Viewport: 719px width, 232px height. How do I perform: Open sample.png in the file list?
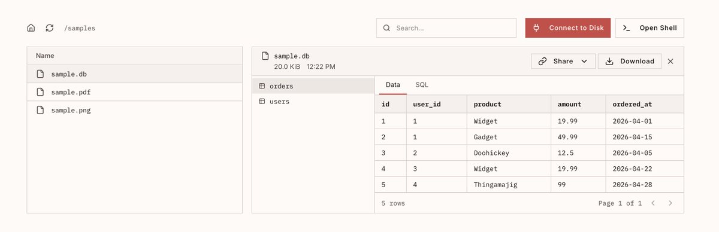[x=135, y=110]
